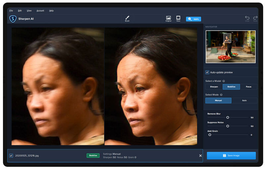Screen dimensions: 265x170
Task: Switch to Manual mode
Action: tap(218, 100)
